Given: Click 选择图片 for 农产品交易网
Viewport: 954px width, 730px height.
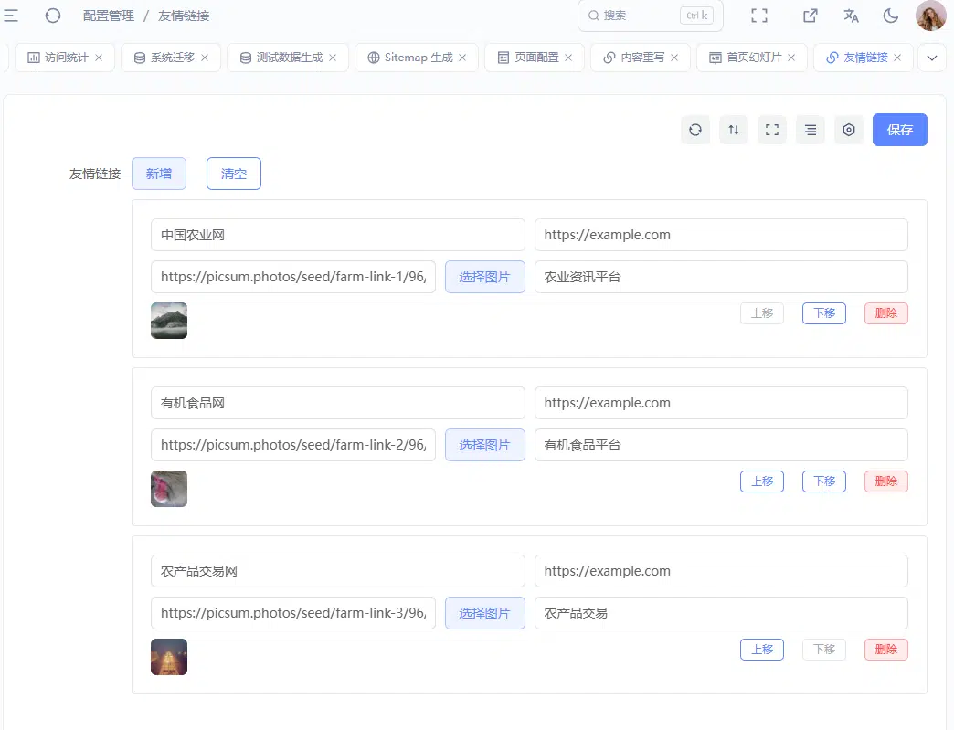Looking at the screenshot, I should [x=485, y=612].
